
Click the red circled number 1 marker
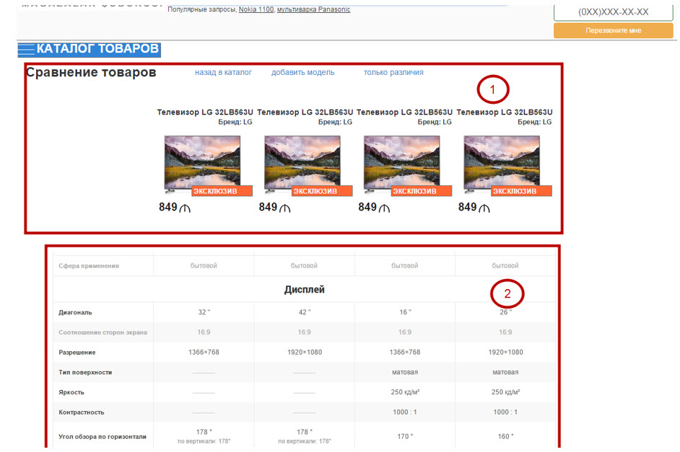click(493, 90)
